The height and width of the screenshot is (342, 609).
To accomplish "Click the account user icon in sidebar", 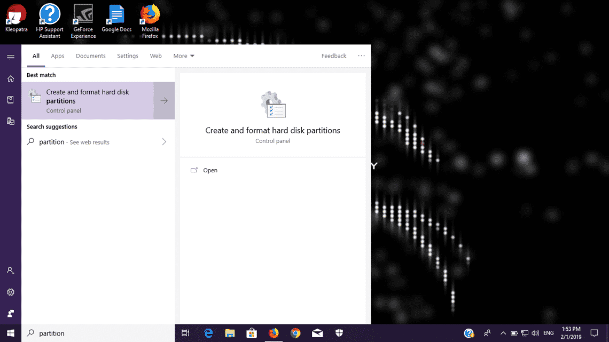I will (x=10, y=271).
